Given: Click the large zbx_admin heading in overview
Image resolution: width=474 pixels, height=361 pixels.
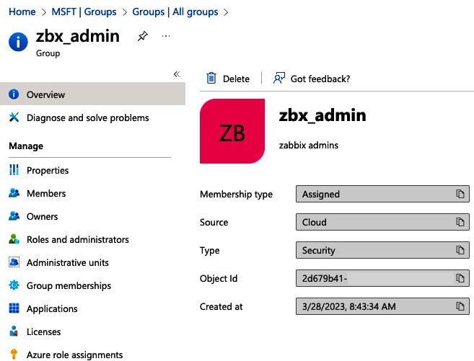Looking at the screenshot, I should [322, 115].
